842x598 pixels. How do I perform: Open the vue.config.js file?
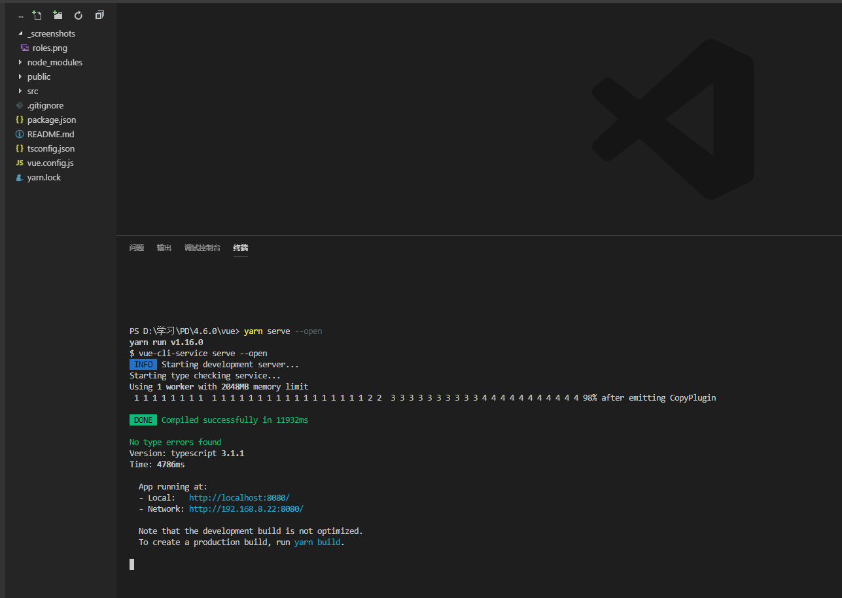[x=50, y=163]
